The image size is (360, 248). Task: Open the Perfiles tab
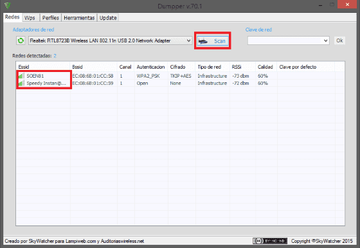click(51, 18)
